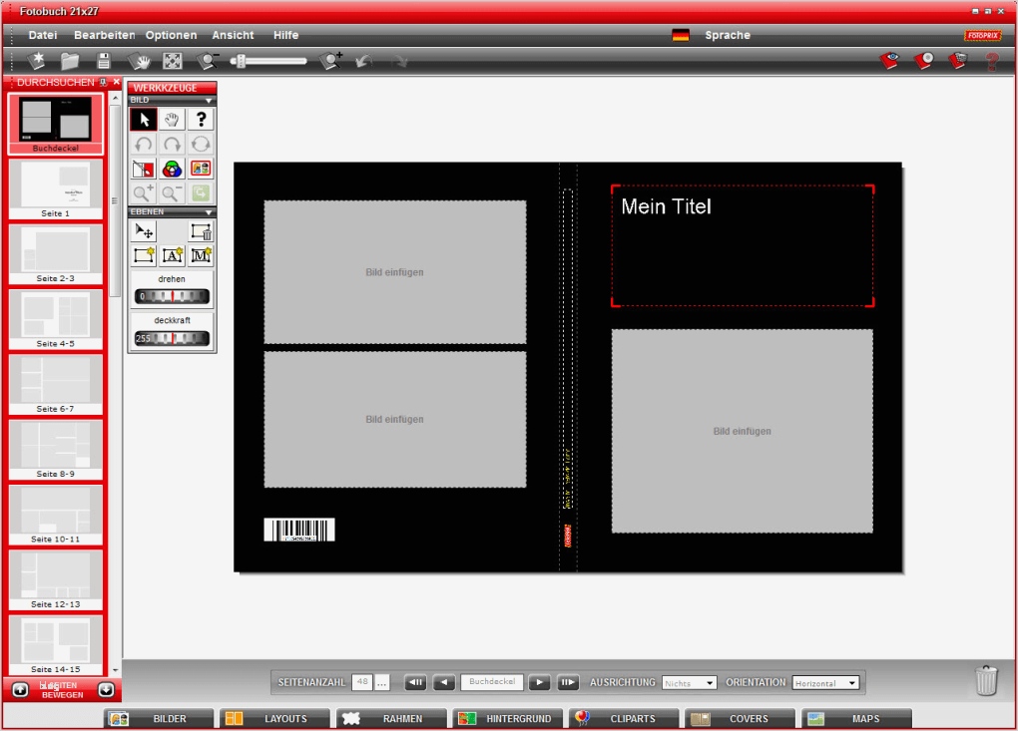
Task: Open the Optionen menu
Action: click(x=171, y=35)
